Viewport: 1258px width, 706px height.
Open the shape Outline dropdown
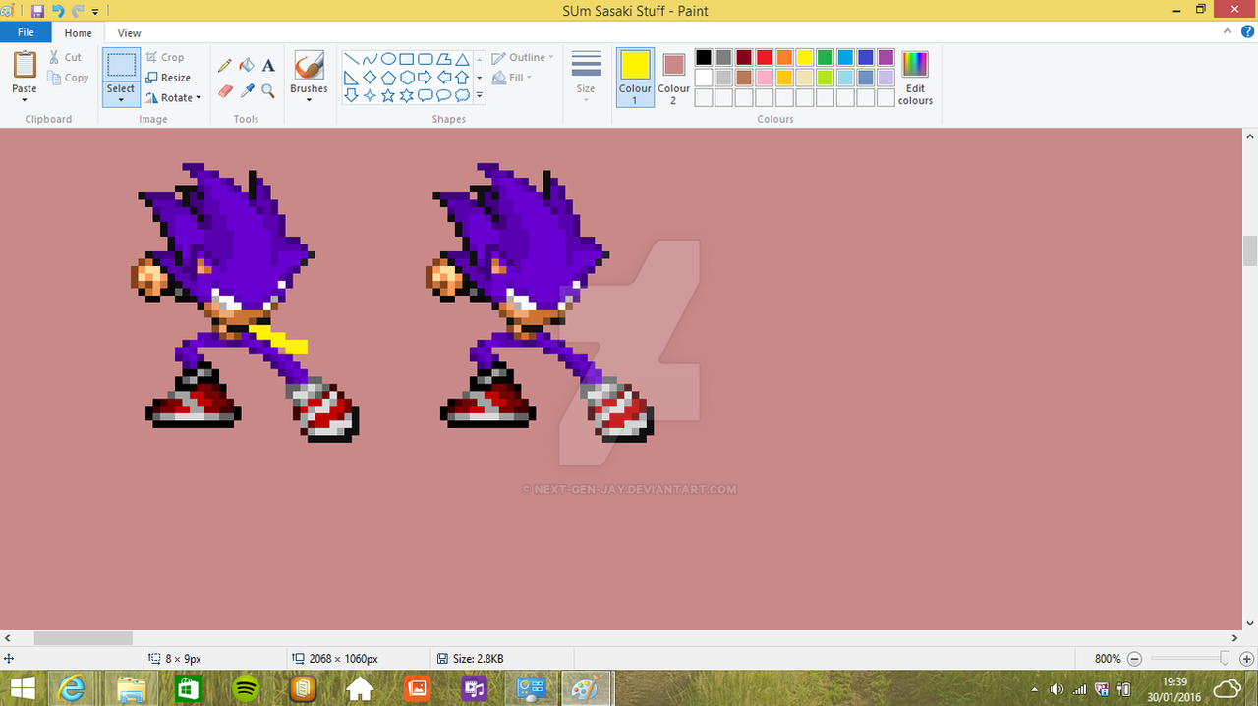[x=523, y=58]
